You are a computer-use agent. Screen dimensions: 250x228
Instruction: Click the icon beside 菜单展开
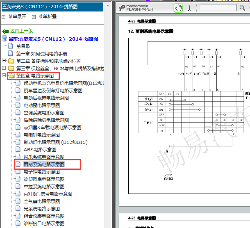4,17
